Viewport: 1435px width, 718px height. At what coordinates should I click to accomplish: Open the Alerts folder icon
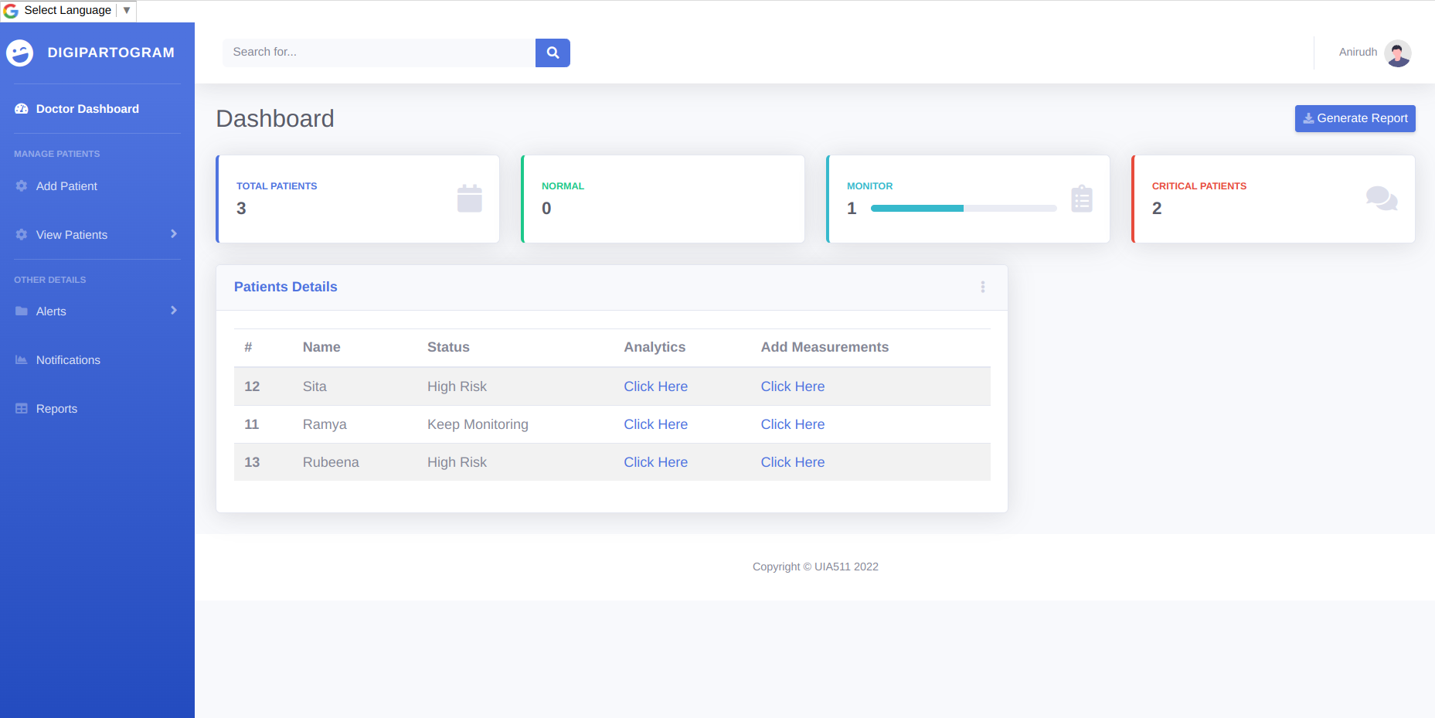click(21, 311)
